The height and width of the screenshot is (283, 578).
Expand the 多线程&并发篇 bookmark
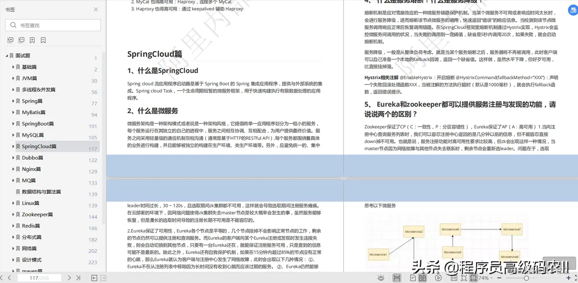(13, 89)
